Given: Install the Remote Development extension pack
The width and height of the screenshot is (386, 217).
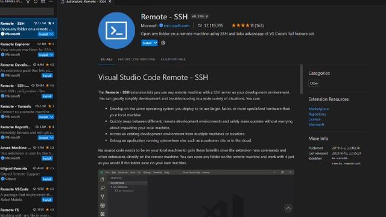Looking at the screenshot, I should [x=47, y=75].
